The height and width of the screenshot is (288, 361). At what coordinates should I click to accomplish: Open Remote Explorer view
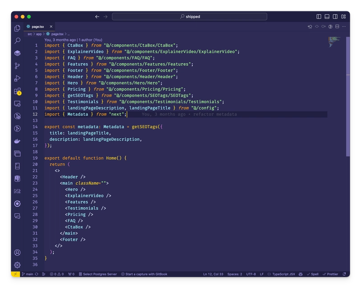click(17, 104)
